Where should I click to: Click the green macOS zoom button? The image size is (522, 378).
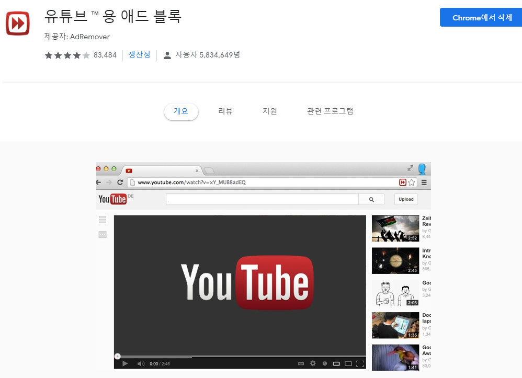114,169
